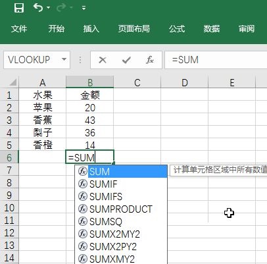Click cell containing 香橙
Screen dimensions: 267x264
click(43, 145)
